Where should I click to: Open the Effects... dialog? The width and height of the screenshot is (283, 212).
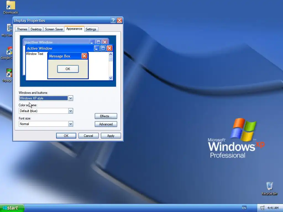tap(106, 116)
